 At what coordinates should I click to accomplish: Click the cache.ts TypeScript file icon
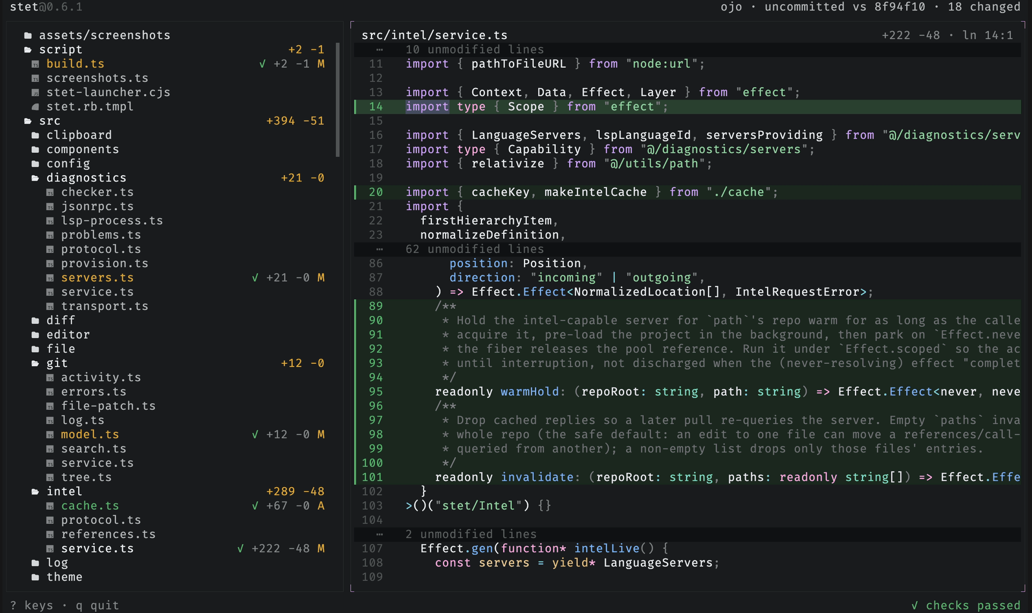50,506
